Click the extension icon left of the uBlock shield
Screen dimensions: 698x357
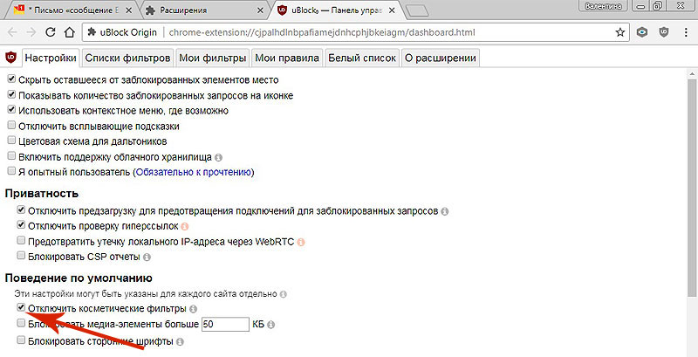[x=641, y=32]
